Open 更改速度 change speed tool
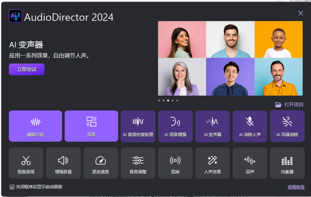Screen dimensions: 311x197 coord(101,163)
